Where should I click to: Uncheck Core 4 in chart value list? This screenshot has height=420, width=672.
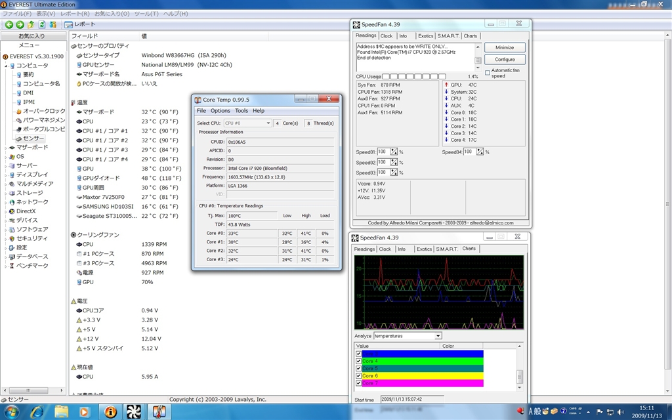point(358,361)
